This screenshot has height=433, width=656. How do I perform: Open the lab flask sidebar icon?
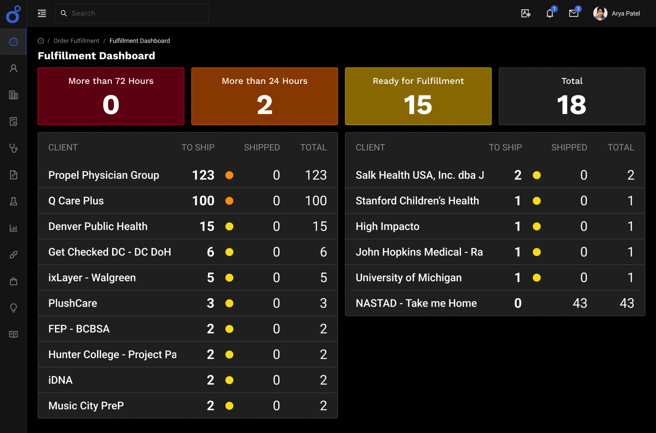[x=13, y=201]
